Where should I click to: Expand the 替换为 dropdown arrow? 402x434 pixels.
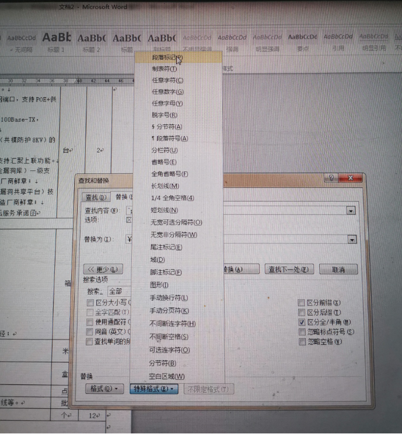tap(352, 239)
